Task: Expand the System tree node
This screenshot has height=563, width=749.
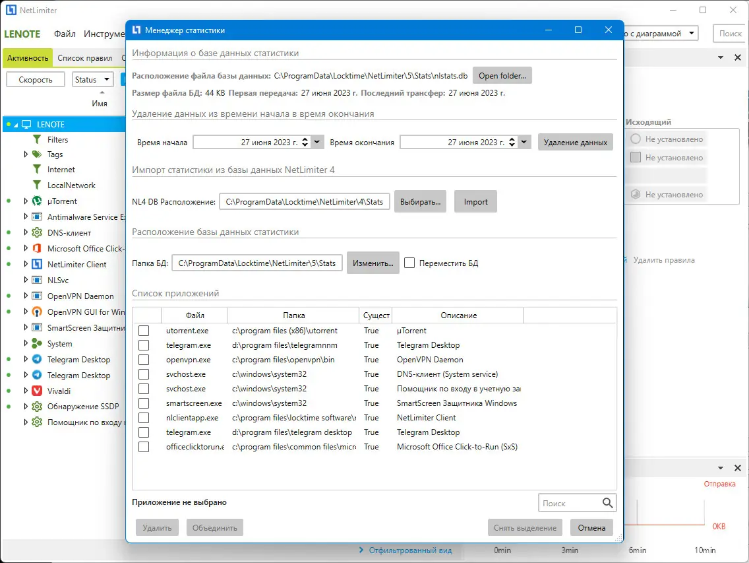Action: (26, 343)
